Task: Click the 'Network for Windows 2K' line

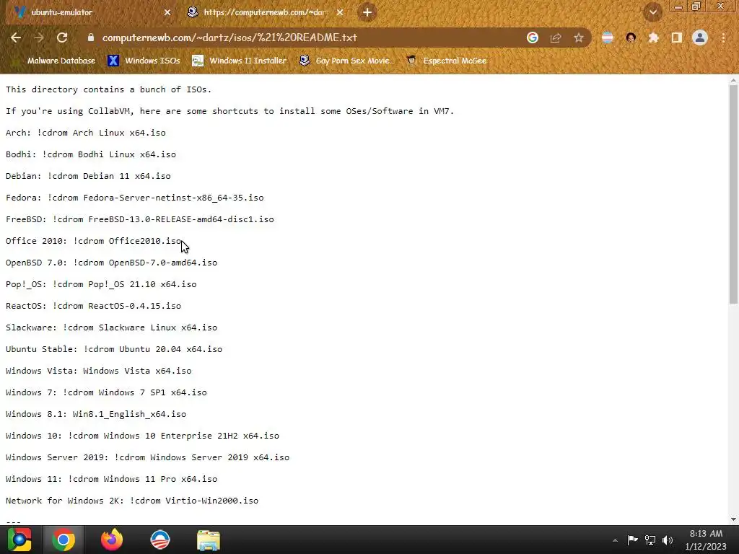Action: (x=132, y=501)
